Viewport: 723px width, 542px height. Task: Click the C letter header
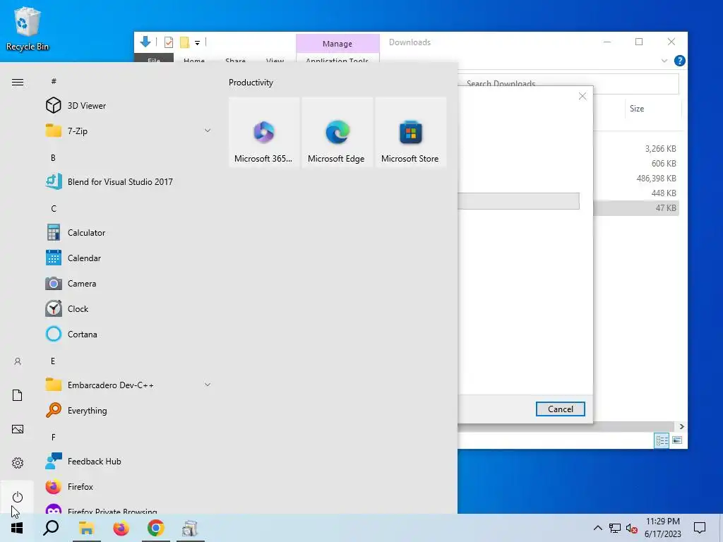[x=54, y=208]
